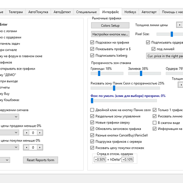This screenshot has height=183, width=183.
Task: Toggle Рисовать цену покупки отложек checkbox
Action: (92, 148)
